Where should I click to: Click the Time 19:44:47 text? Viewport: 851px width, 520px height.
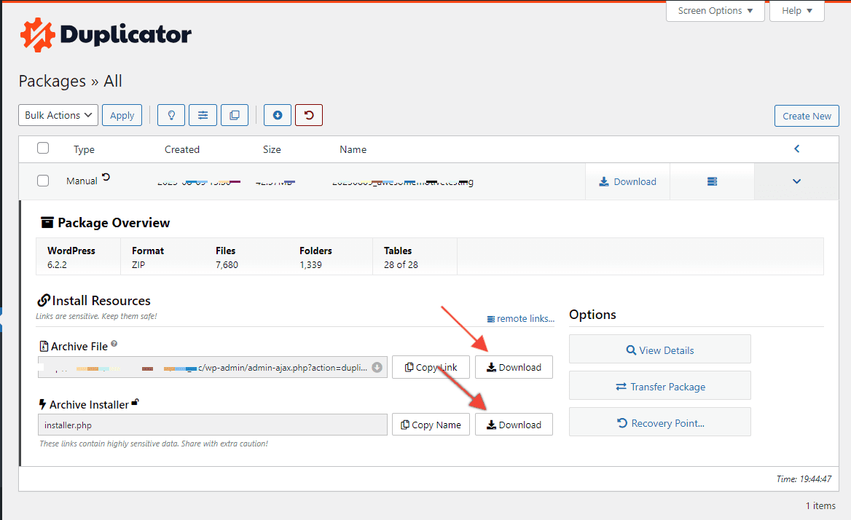804,478
